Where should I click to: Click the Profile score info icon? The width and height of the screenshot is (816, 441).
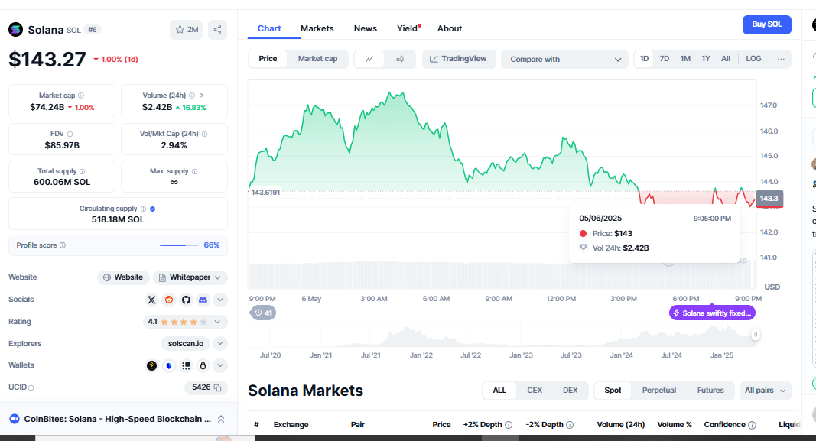click(x=63, y=245)
